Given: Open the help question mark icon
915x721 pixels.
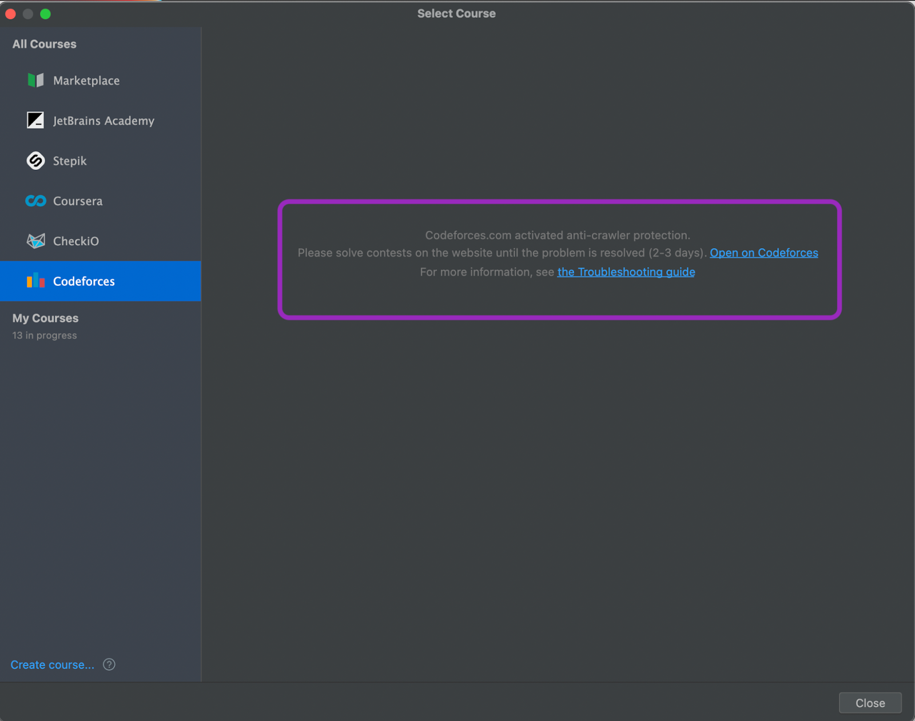Looking at the screenshot, I should tap(109, 664).
